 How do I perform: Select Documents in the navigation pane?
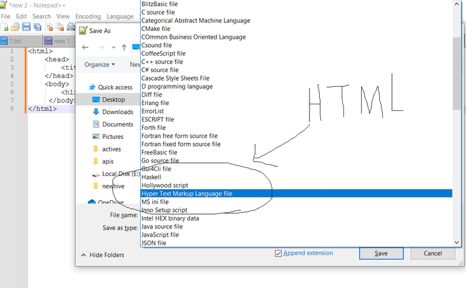coord(113,124)
